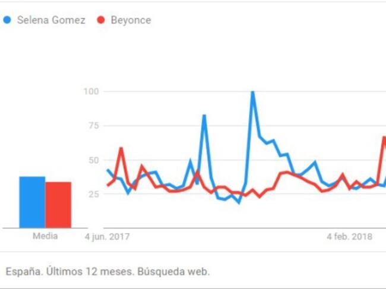Click the blue line's lowest dip
Viewport: 386px width, 289px height.
(239, 203)
